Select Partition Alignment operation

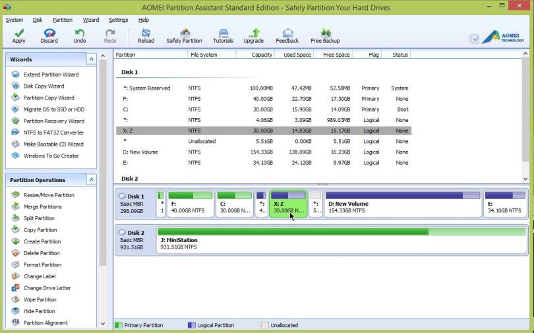pos(45,322)
